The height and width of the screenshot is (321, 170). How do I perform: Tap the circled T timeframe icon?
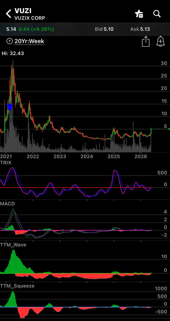pos(10,41)
